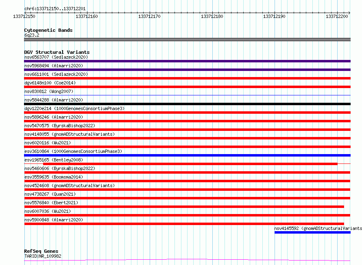This screenshot has height=265, width=362.
Task: Click the purple bar under nsv5968494
Action: click(187, 70)
